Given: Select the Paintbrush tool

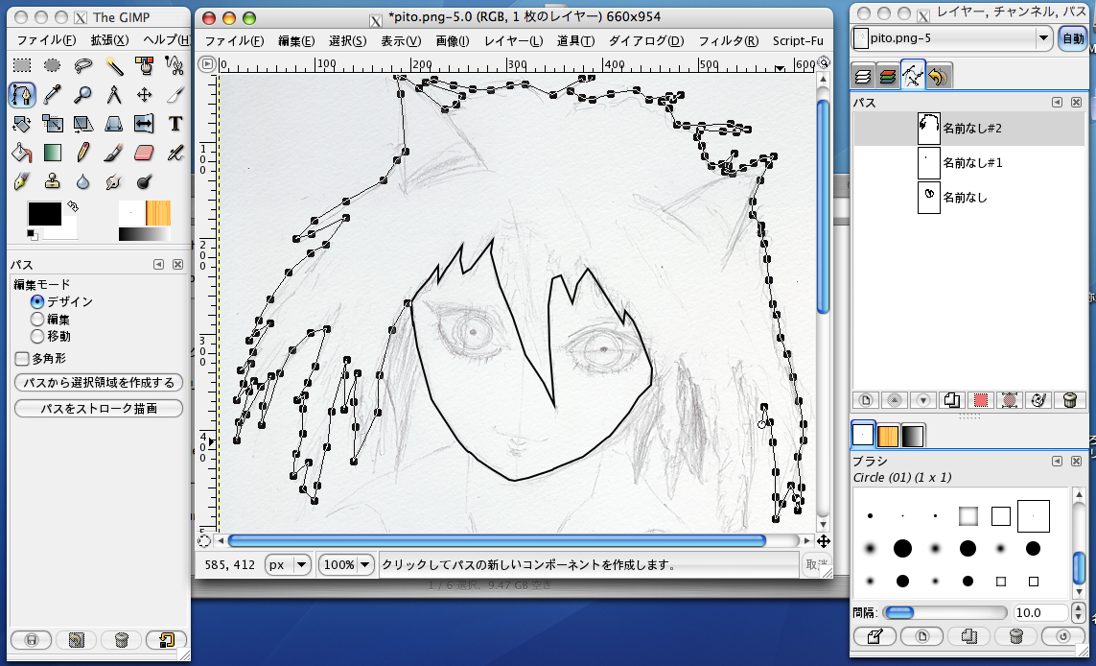Looking at the screenshot, I should 114,153.
